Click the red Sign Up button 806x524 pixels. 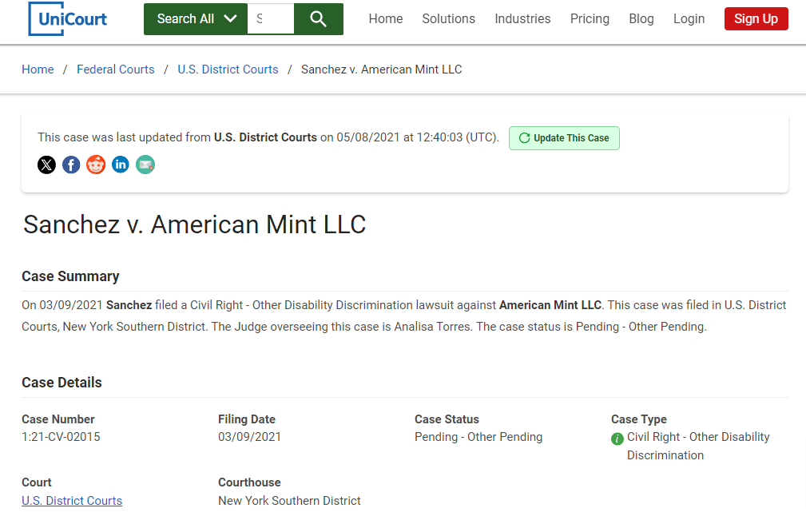click(756, 19)
